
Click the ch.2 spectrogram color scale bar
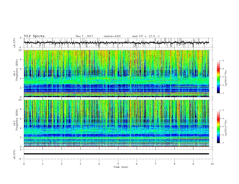218,127
